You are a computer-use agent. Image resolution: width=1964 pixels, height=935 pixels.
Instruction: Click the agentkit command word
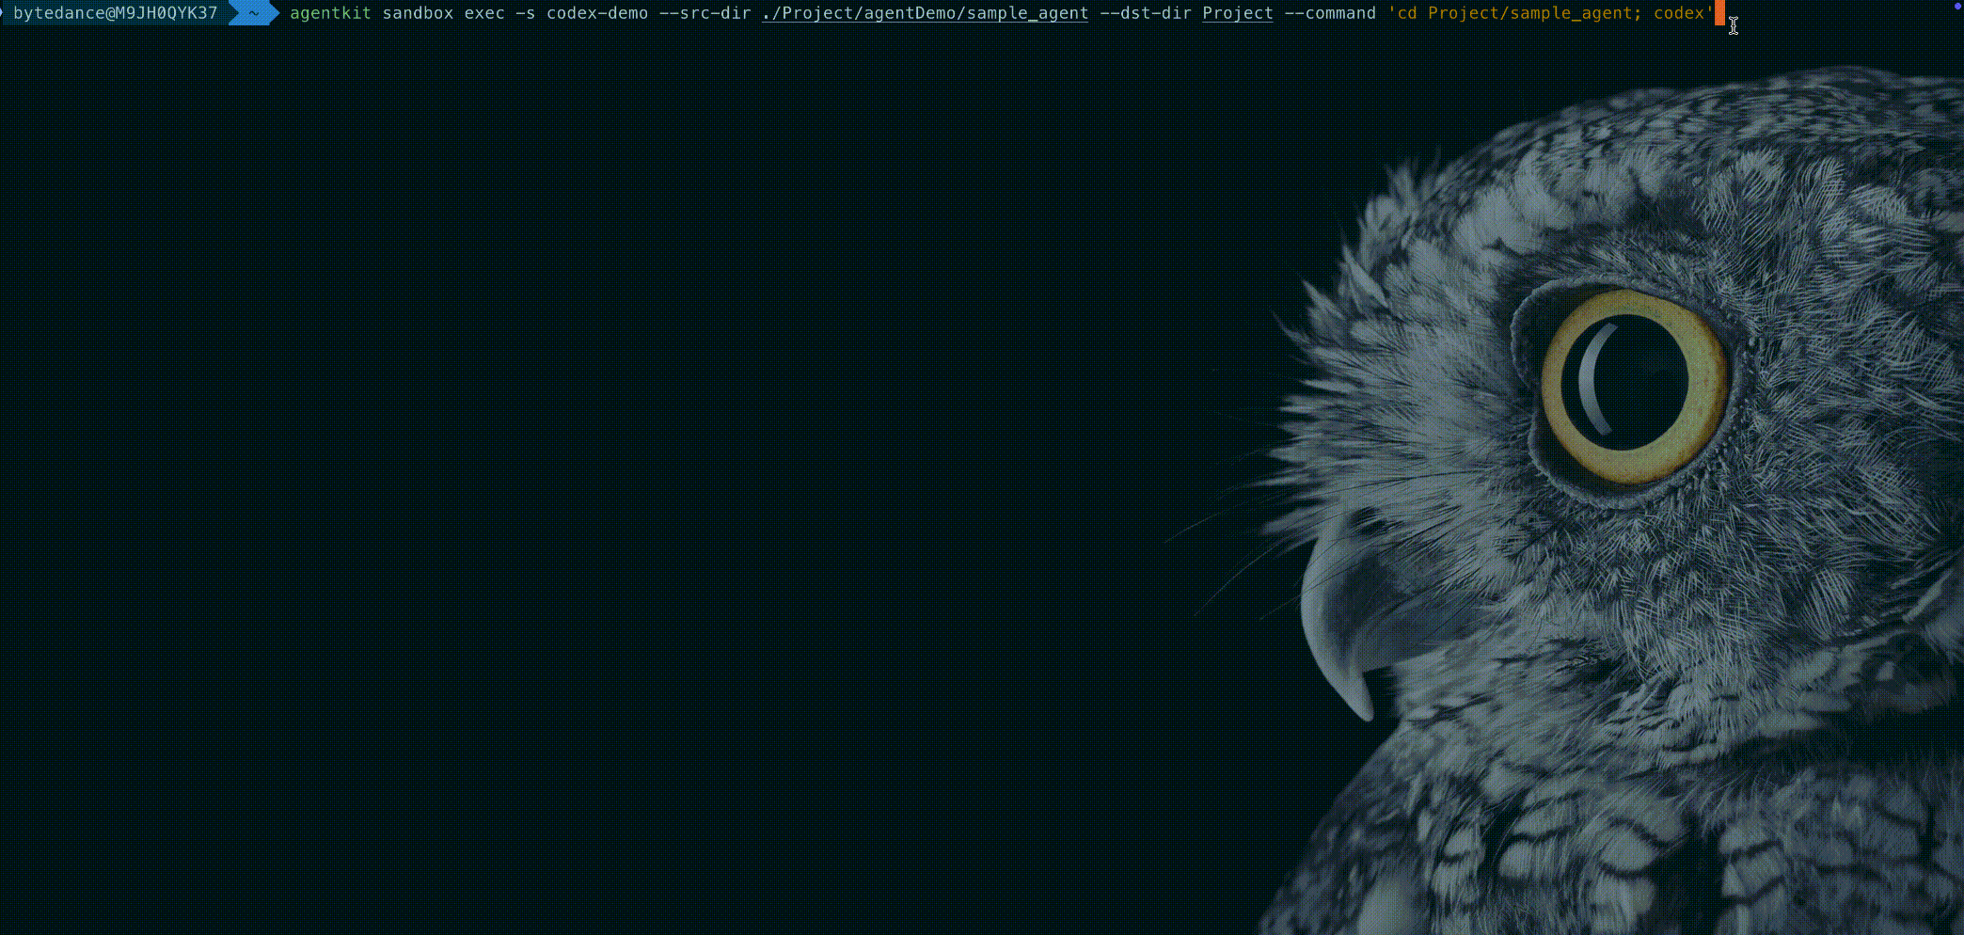330,13
